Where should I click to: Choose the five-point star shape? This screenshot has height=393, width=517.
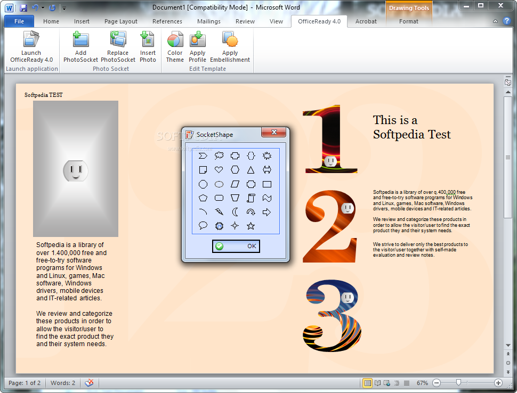click(251, 226)
